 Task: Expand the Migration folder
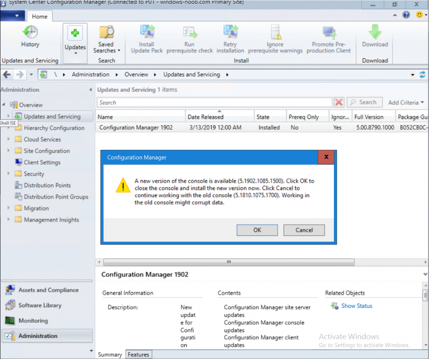9,208
